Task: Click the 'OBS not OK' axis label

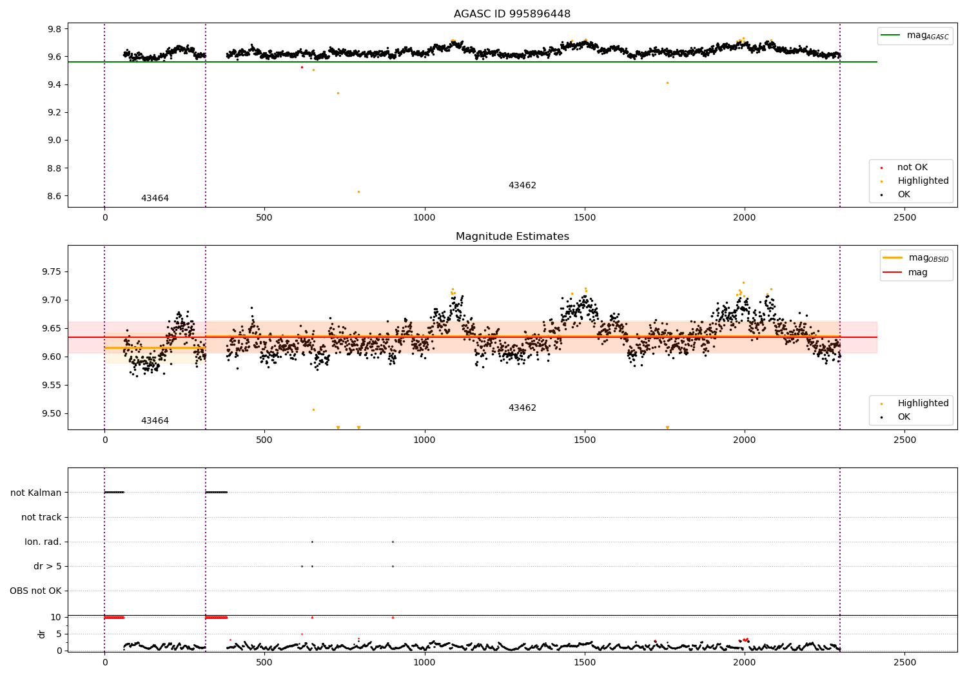Action: coord(36,591)
